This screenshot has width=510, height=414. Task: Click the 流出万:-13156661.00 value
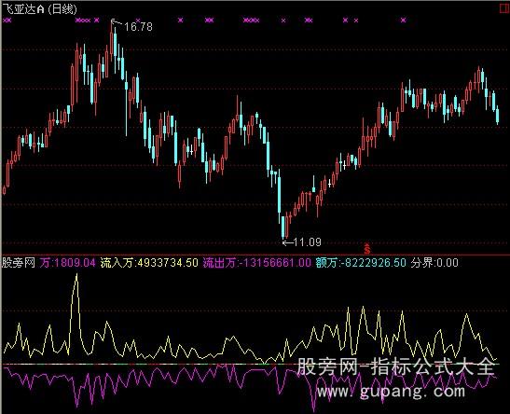point(257,262)
